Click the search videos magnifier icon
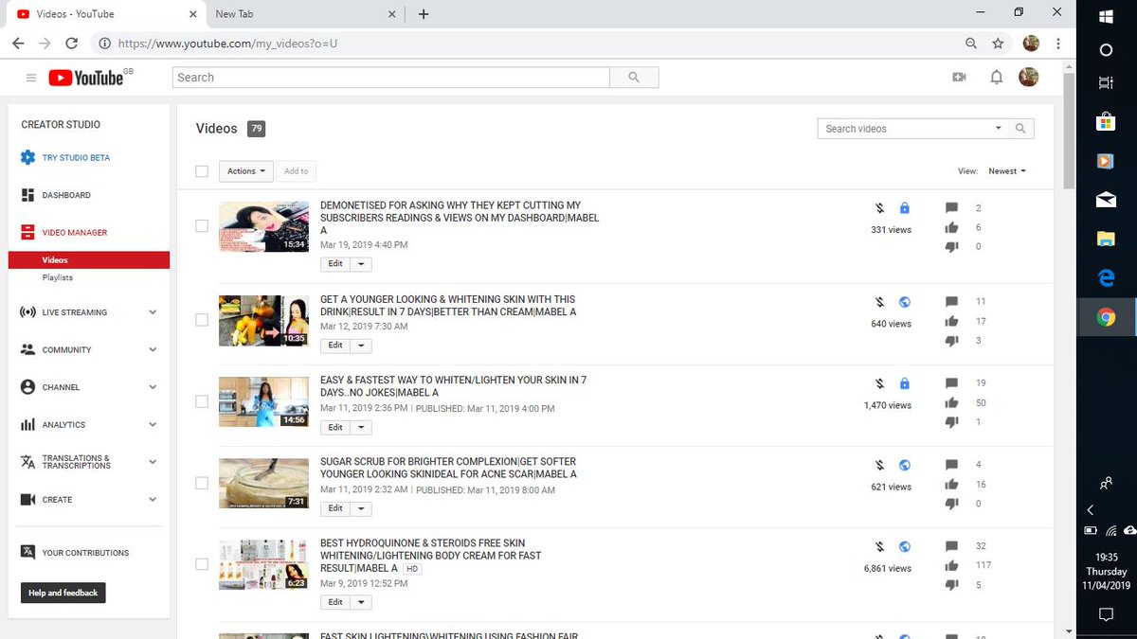This screenshot has width=1137, height=639. (1020, 129)
